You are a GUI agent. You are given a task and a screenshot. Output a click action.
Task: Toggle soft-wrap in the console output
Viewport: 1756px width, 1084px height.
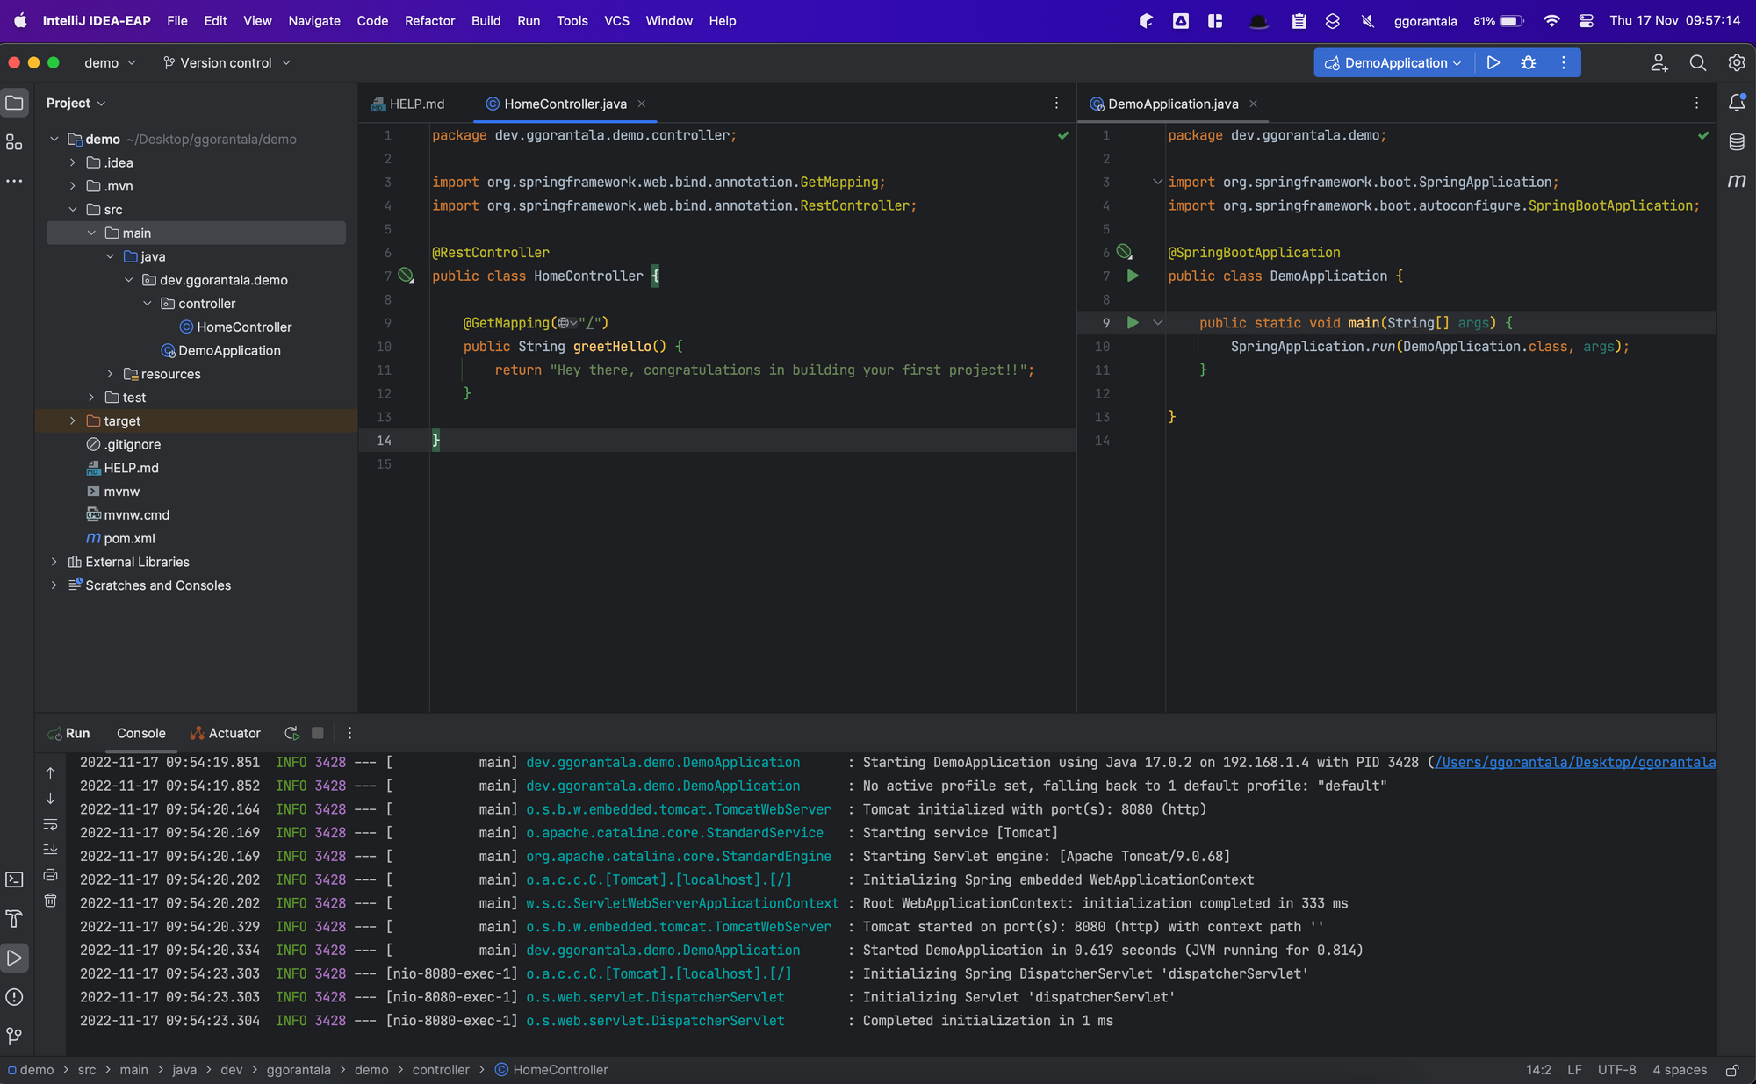pyautogui.click(x=50, y=824)
